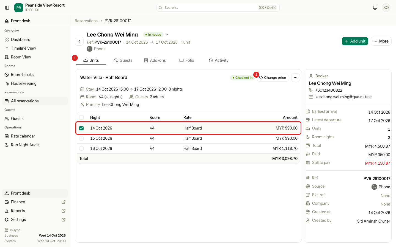
Task: Switch to the Folio tab
Action: click(187, 60)
